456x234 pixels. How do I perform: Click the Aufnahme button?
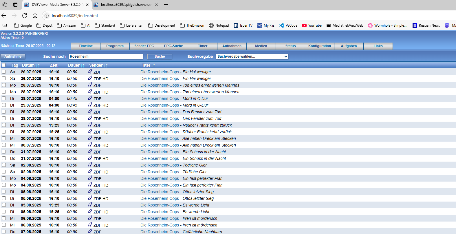[13, 56]
